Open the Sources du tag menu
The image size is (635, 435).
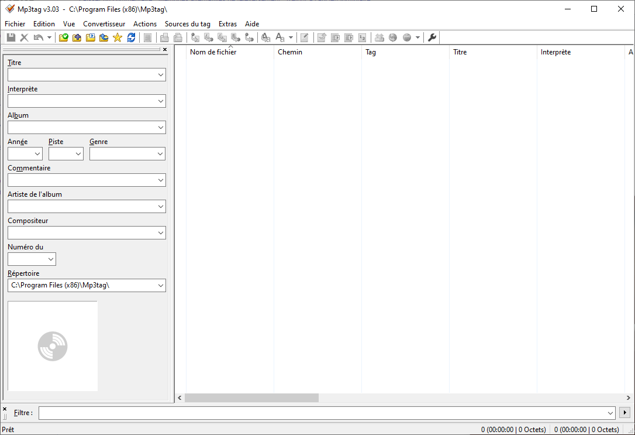188,24
